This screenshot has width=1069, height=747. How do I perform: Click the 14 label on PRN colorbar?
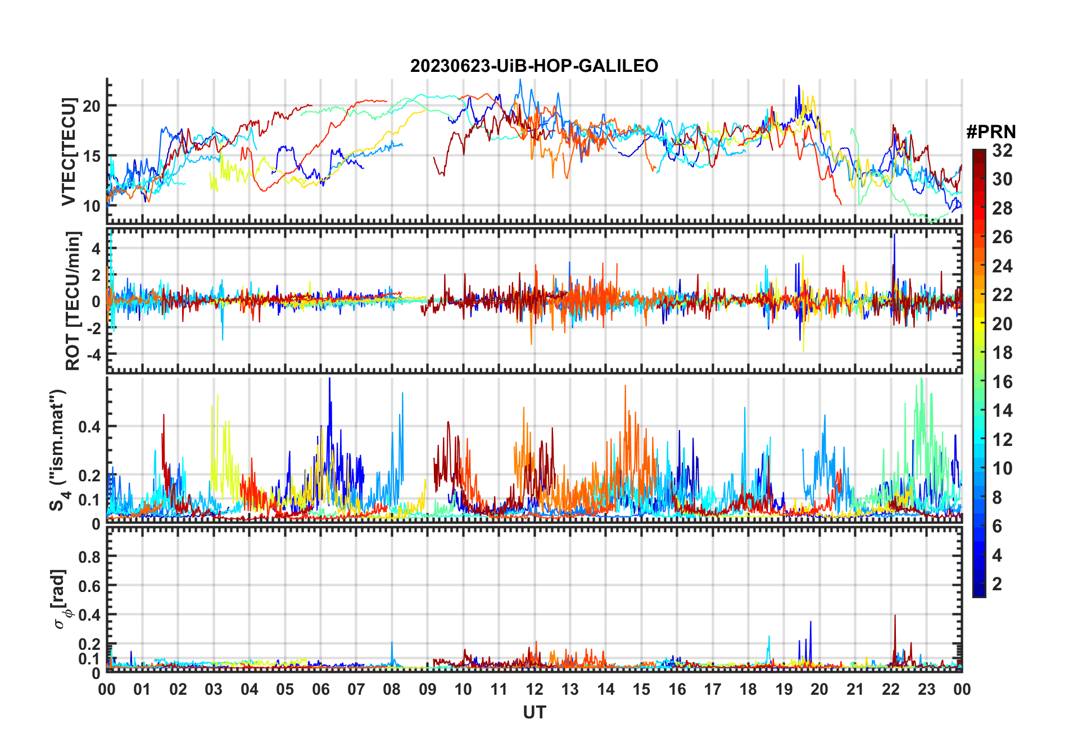1002,411
